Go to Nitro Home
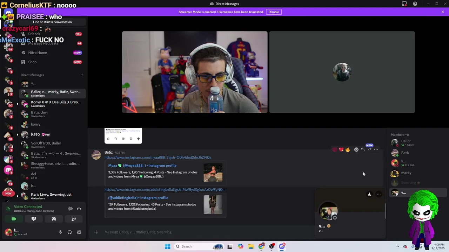This screenshot has width=449, height=252. (52, 52)
